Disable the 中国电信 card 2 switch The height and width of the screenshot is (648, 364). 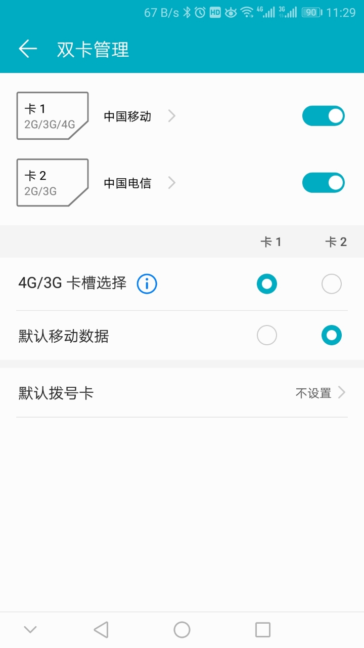[324, 183]
